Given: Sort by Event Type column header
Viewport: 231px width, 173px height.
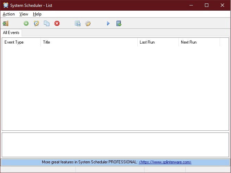Looking at the screenshot, I should [x=21, y=42].
